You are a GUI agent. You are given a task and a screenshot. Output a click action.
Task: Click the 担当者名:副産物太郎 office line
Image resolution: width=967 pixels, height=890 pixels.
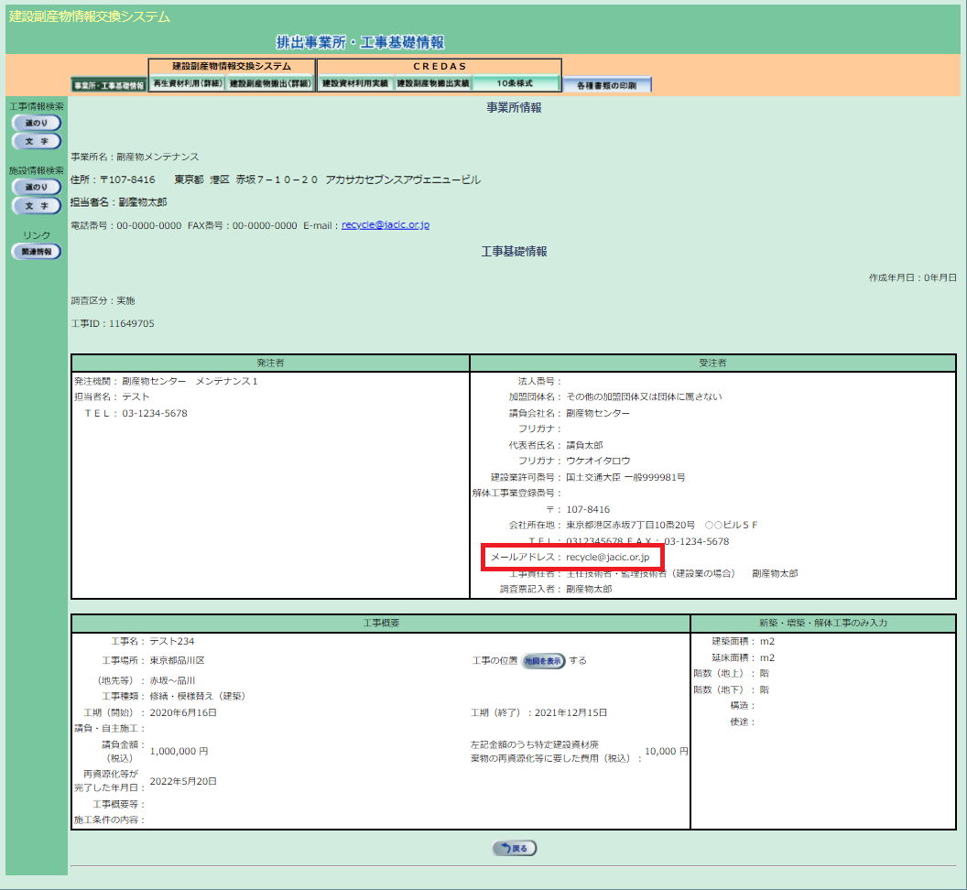click(118, 201)
